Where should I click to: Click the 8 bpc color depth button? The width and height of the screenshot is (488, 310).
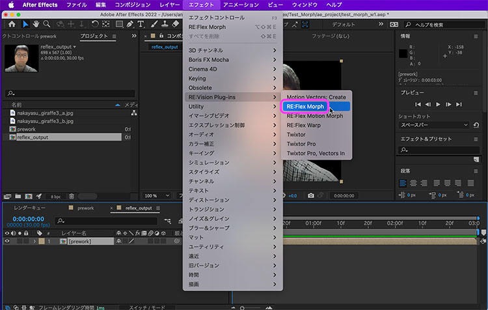56,197
